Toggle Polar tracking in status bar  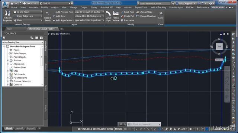[141, 129]
